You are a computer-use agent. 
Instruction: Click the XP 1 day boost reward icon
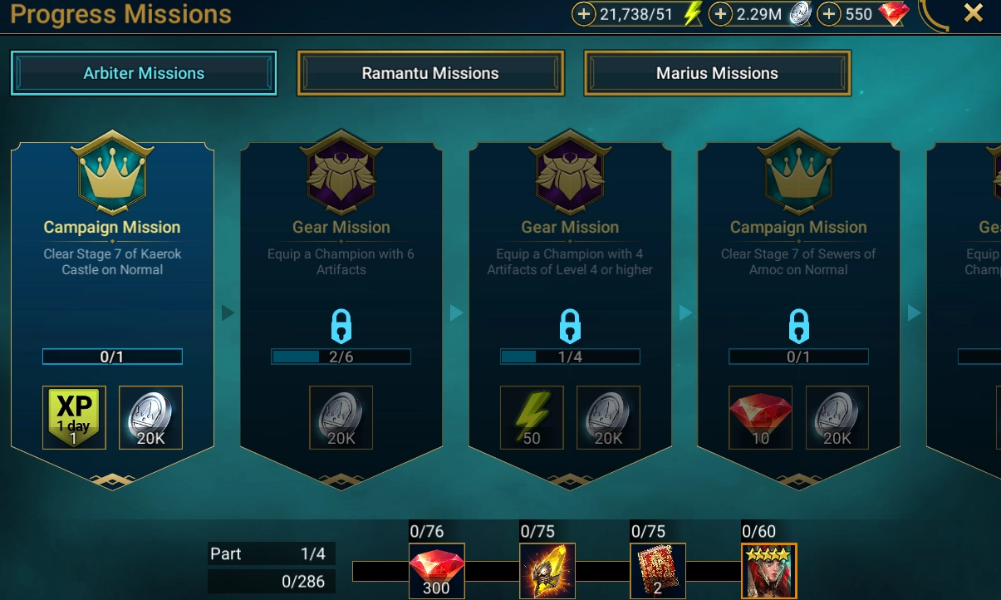(74, 417)
